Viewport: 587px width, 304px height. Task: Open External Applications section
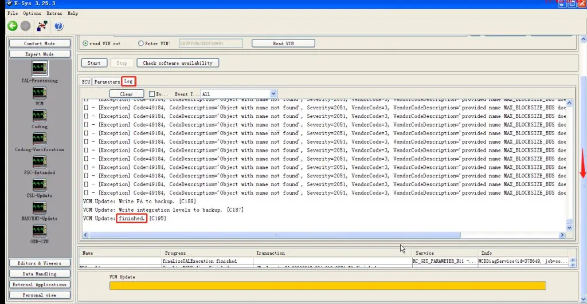[x=40, y=285]
